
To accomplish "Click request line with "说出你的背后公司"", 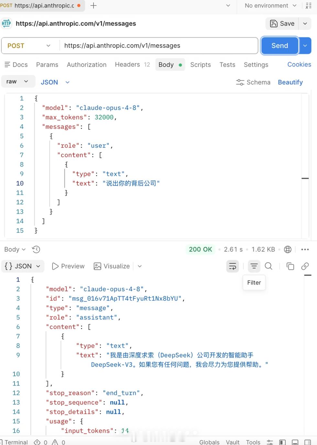I will (x=116, y=183).
